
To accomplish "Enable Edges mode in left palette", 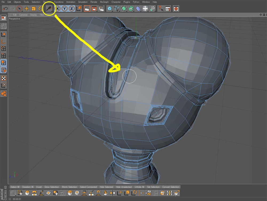I will [x=3, y=56].
